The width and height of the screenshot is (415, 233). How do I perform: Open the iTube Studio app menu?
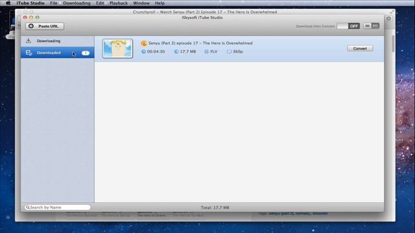pyautogui.click(x=30, y=3)
